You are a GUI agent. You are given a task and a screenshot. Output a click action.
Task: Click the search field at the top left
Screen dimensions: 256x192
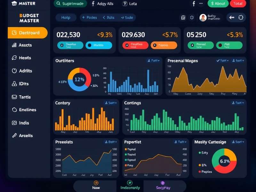[x=70, y=4]
